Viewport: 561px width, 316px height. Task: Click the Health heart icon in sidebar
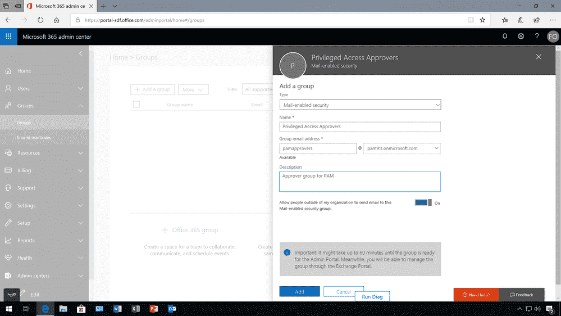8,258
